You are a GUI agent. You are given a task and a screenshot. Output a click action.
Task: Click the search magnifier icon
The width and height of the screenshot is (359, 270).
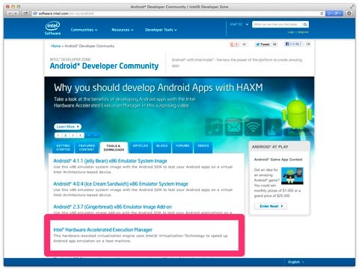(x=305, y=25)
